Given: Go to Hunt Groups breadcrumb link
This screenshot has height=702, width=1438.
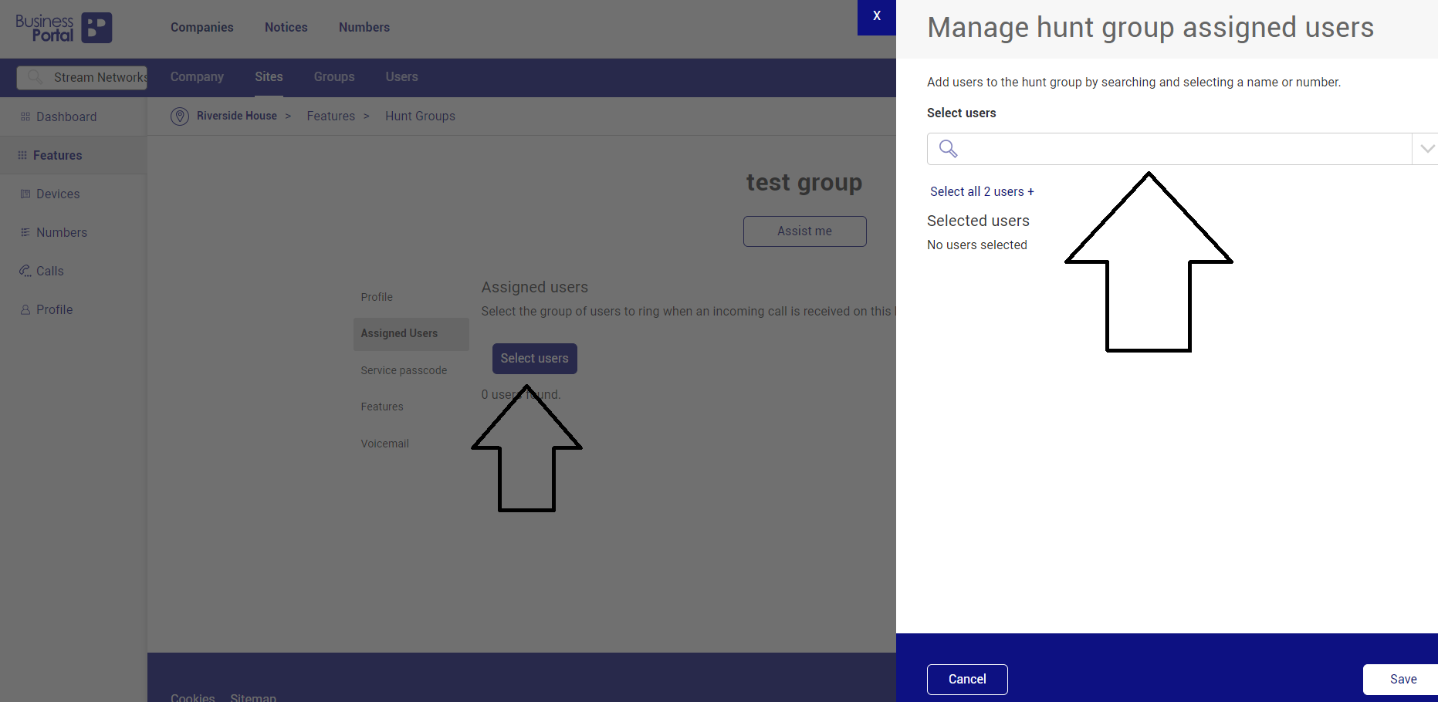Looking at the screenshot, I should [x=421, y=116].
